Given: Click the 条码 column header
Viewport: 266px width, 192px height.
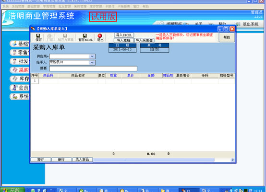Looking at the screenshot, I should click(x=205, y=76).
